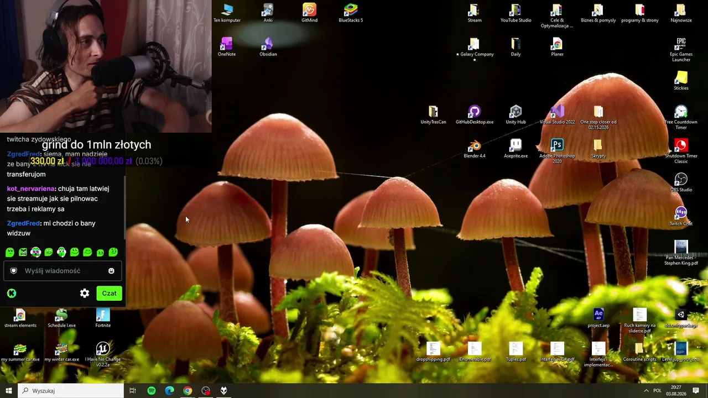The width and height of the screenshot is (708, 398).
Task: Open the Windows Start menu
Action: 8,391
